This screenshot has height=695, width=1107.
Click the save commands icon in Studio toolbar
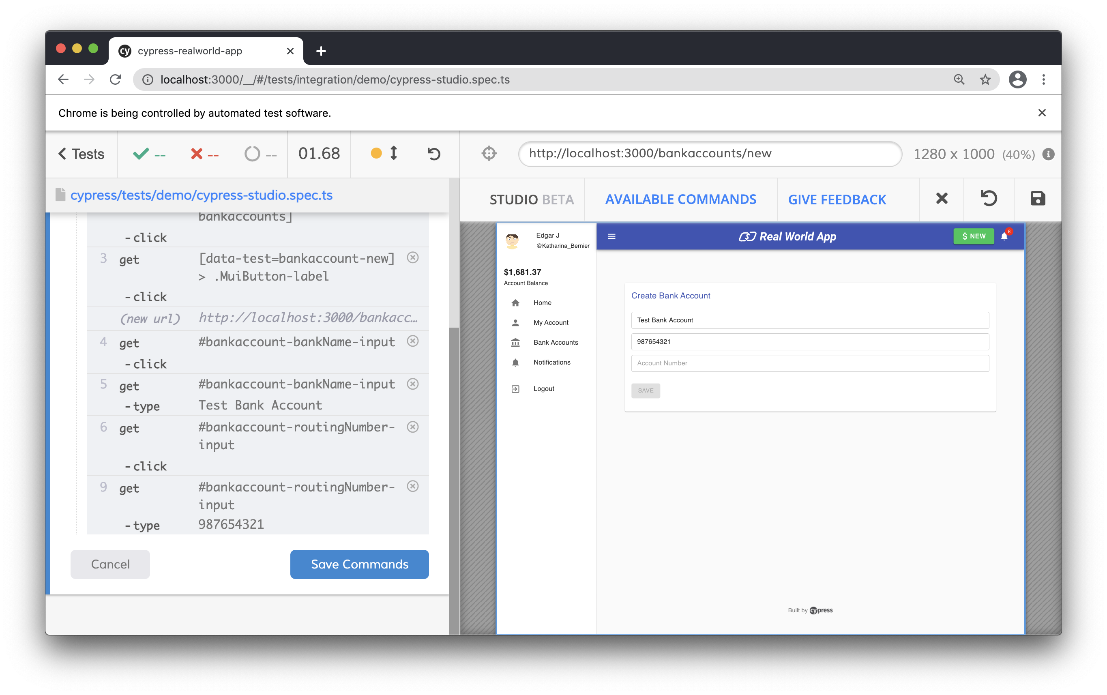click(x=1037, y=199)
